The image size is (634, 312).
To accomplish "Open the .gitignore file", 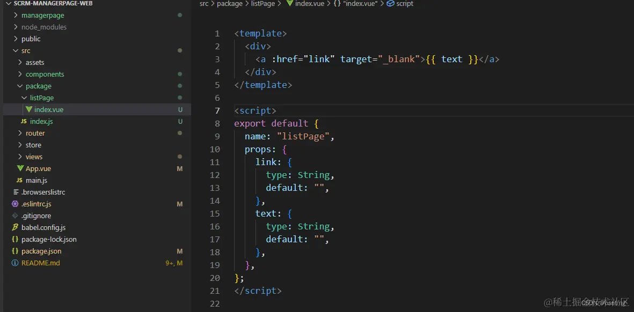I will pyautogui.click(x=97, y=216).
